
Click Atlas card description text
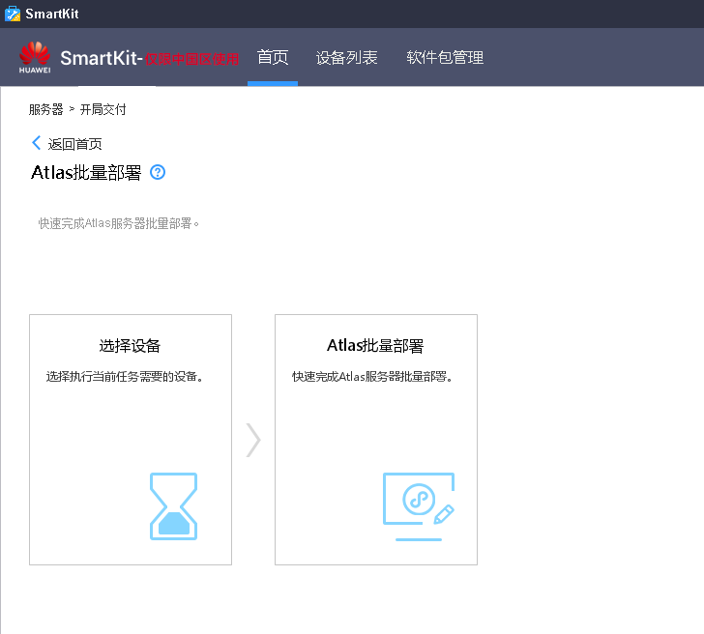(371, 377)
